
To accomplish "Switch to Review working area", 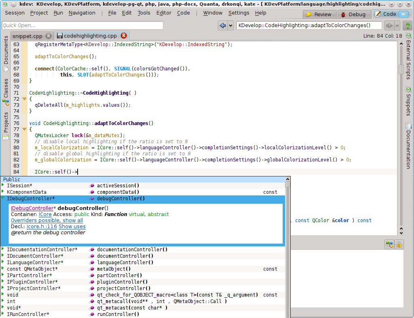I will (x=319, y=15).
